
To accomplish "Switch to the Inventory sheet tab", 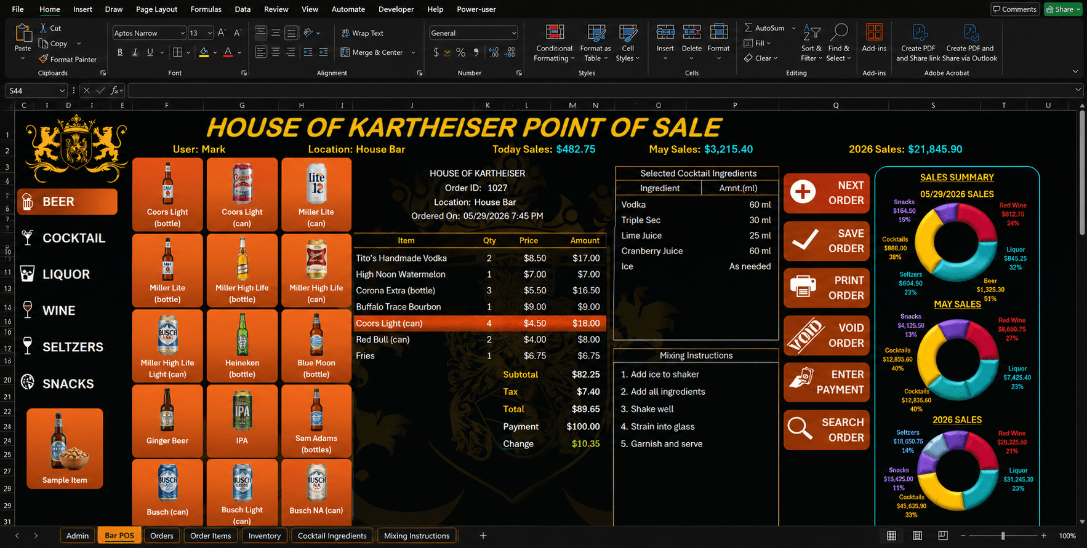I will pos(265,536).
